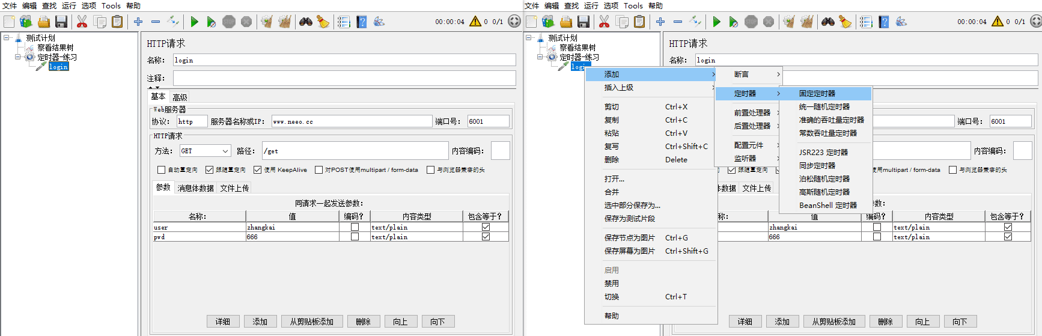The image size is (1042, 336).
Task: Click Paste clipboard icon in left window
Action: [x=117, y=22]
